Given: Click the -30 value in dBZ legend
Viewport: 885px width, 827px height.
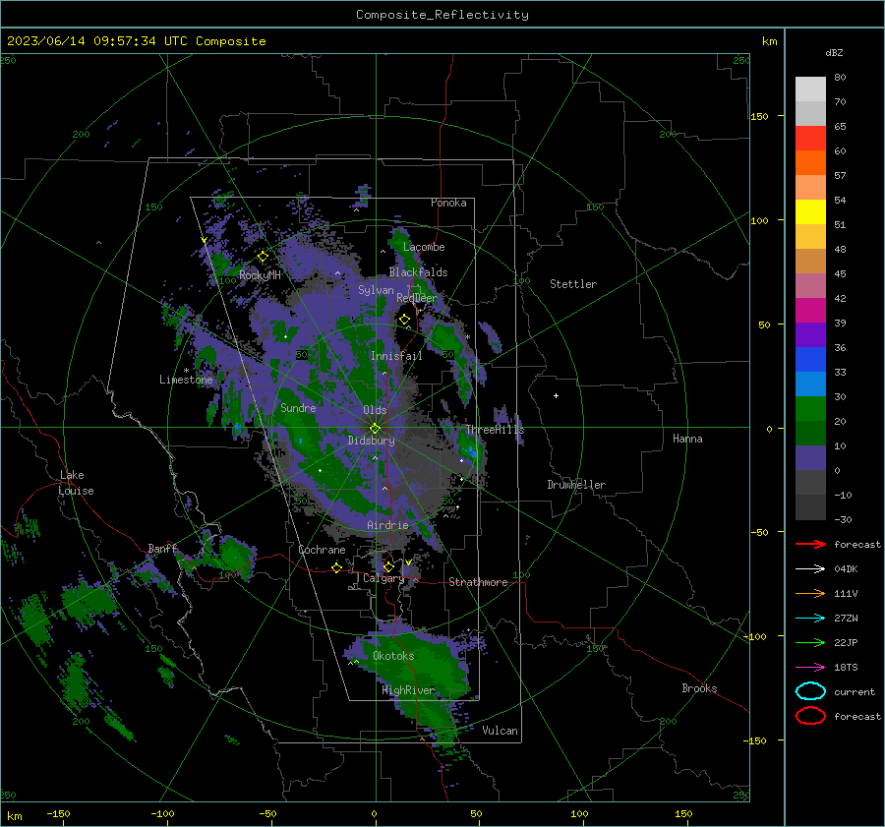Looking at the screenshot, I should coord(843,519).
